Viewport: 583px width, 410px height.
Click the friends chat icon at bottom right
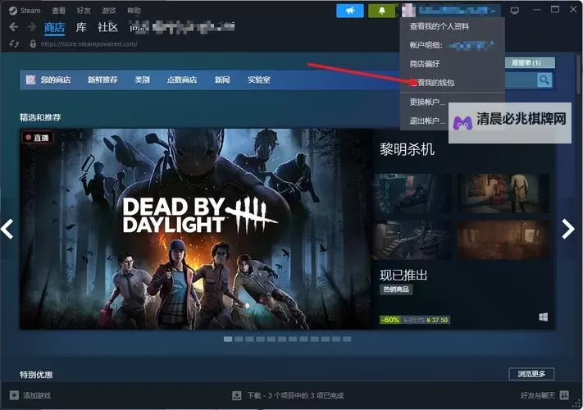click(564, 395)
